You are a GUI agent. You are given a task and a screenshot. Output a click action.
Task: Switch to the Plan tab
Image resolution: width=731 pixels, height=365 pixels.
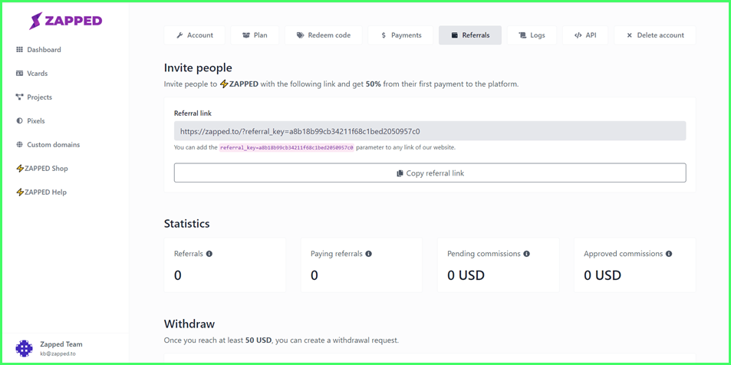255,35
